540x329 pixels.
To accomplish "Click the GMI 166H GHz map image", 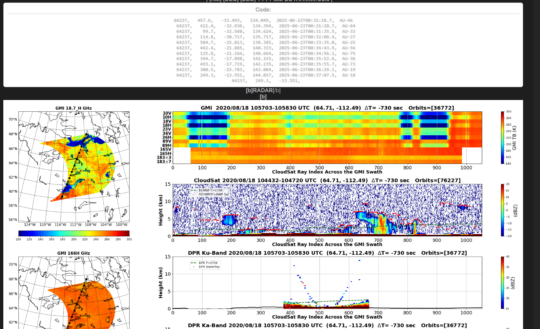I will 74,293.
